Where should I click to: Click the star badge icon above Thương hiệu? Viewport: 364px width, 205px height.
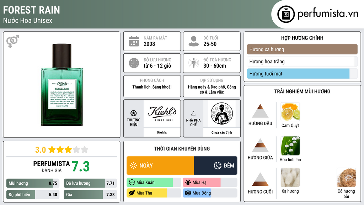click(134, 113)
